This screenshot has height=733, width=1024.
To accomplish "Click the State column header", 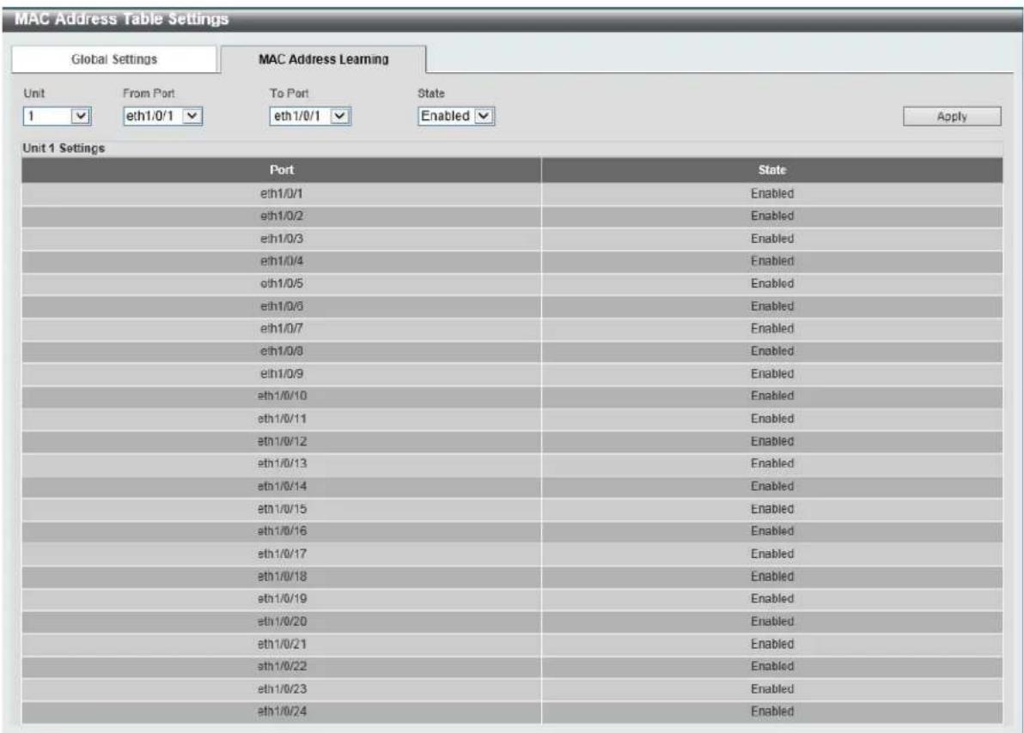I will tap(772, 170).
